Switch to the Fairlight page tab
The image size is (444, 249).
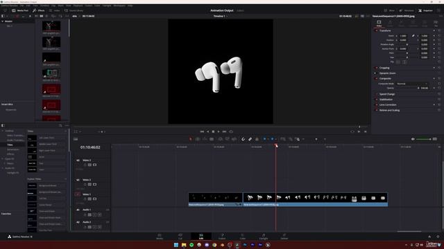coord(264,237)
